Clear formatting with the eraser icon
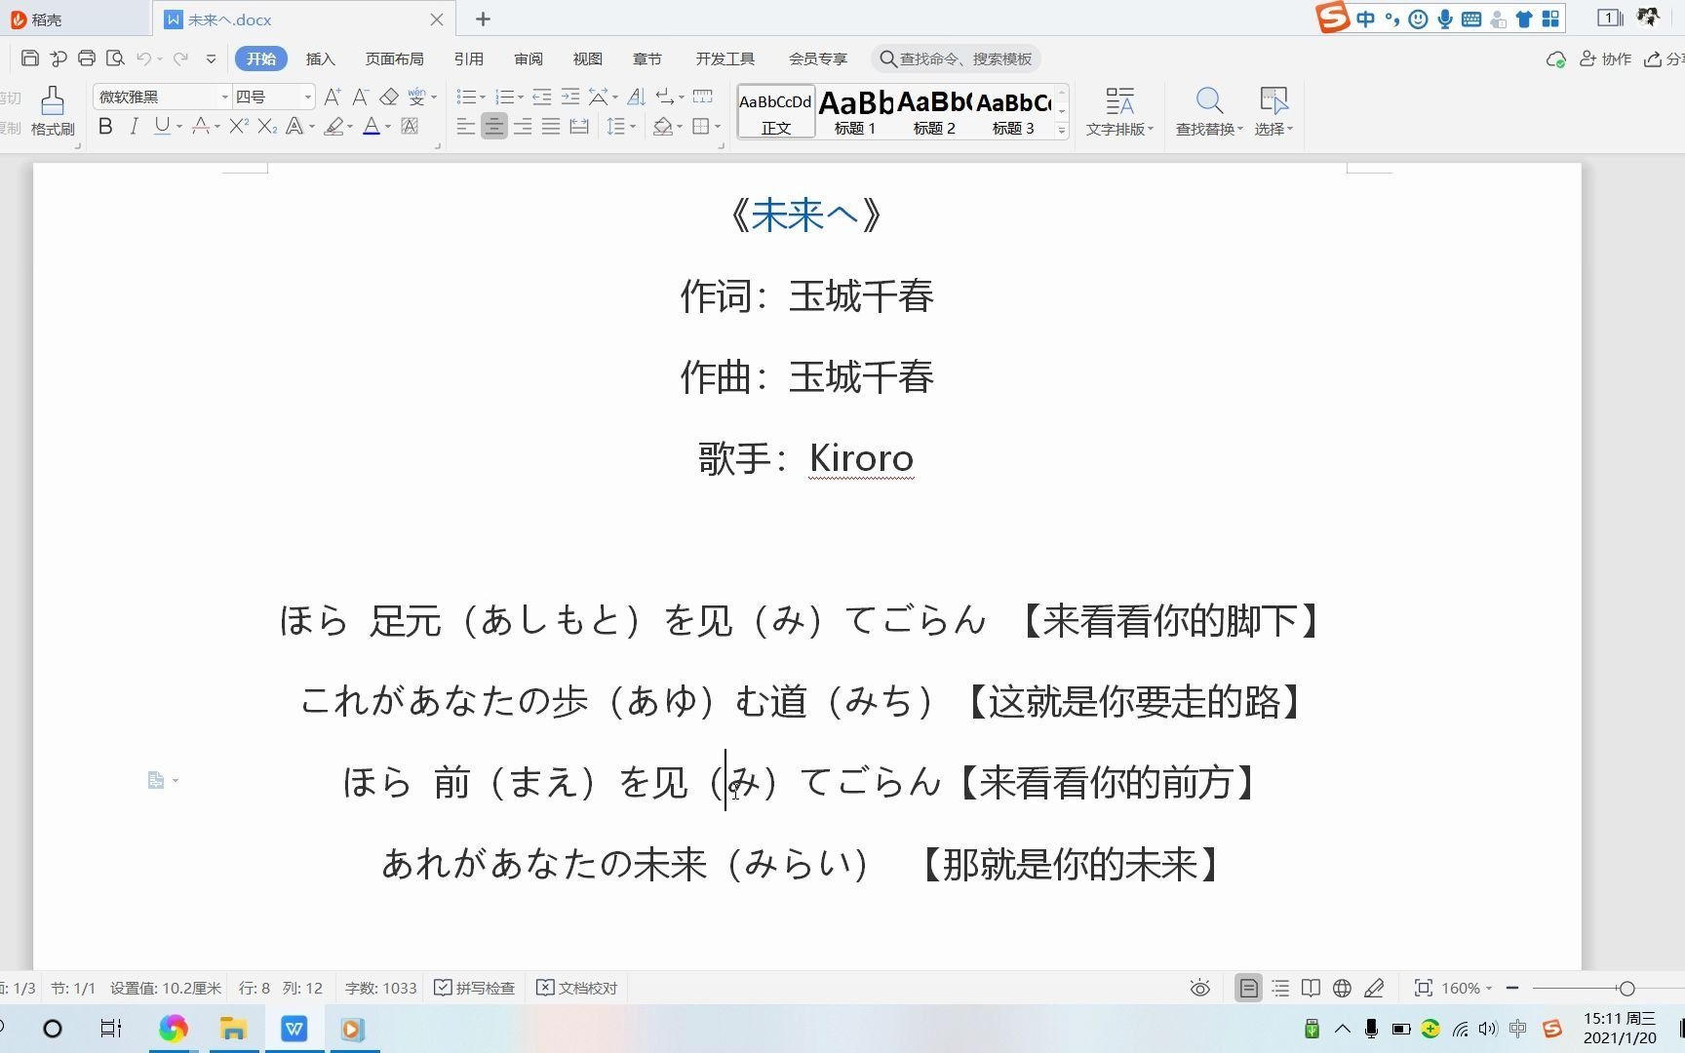This screenshot has height=1053, width=1685. pos(389,97)
